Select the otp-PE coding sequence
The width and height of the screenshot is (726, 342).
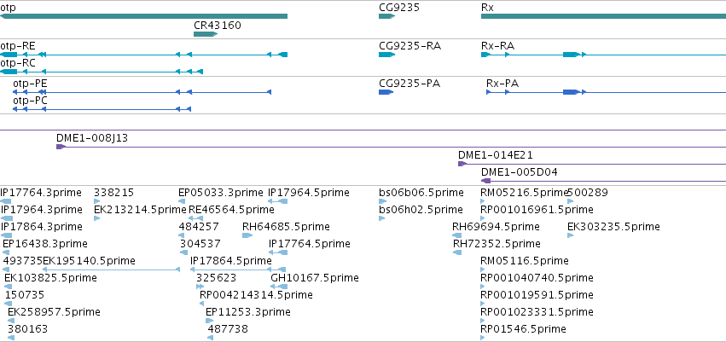[142, 92]
